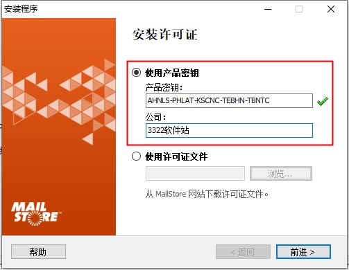349x270 pixels.
Task: Click the 安装程序 window title
Action: coord(21,9)
